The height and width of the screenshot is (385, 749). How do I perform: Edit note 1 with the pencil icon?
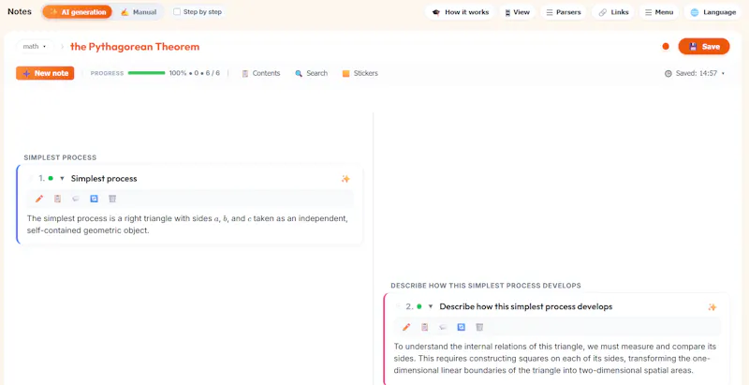tap(39, 199)
